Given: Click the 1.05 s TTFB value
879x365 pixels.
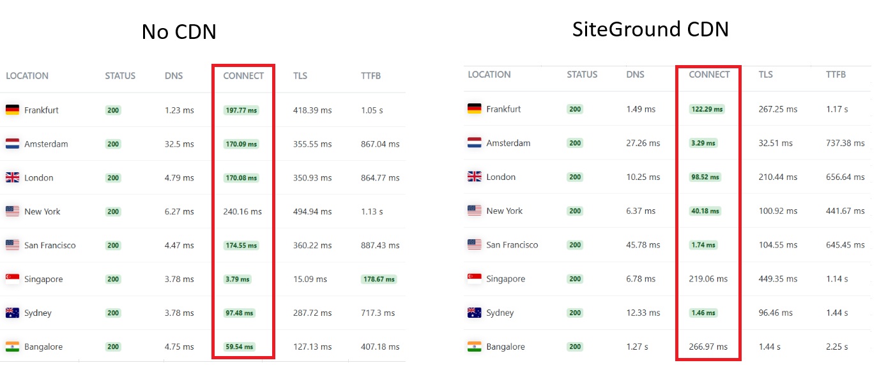Looking at the screenshot, I should 372,110.
